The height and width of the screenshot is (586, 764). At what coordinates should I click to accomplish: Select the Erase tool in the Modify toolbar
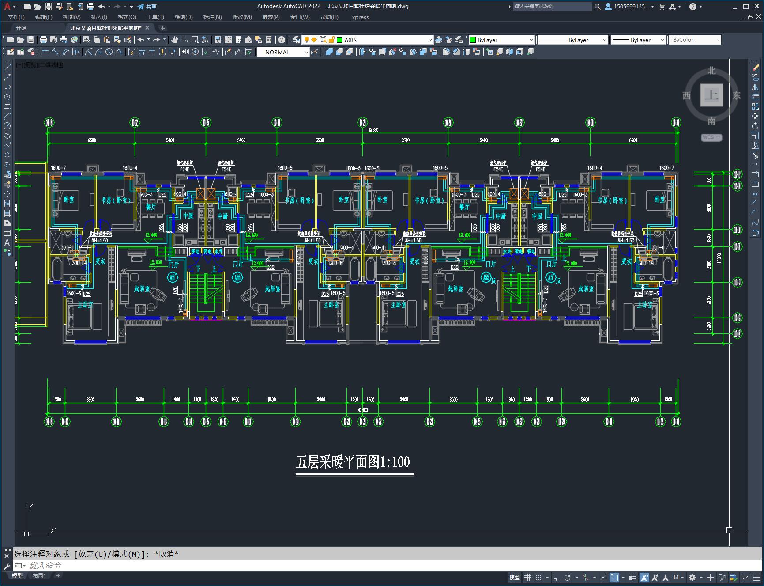[x=755, y=68]
